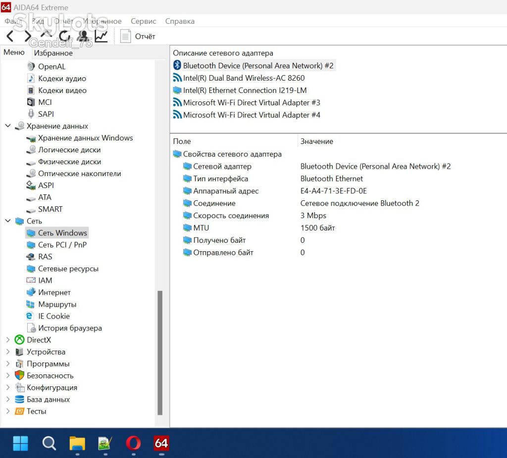Select the Интернет globe icon
This screenshot has width=507, height=458.
(31, 292)
